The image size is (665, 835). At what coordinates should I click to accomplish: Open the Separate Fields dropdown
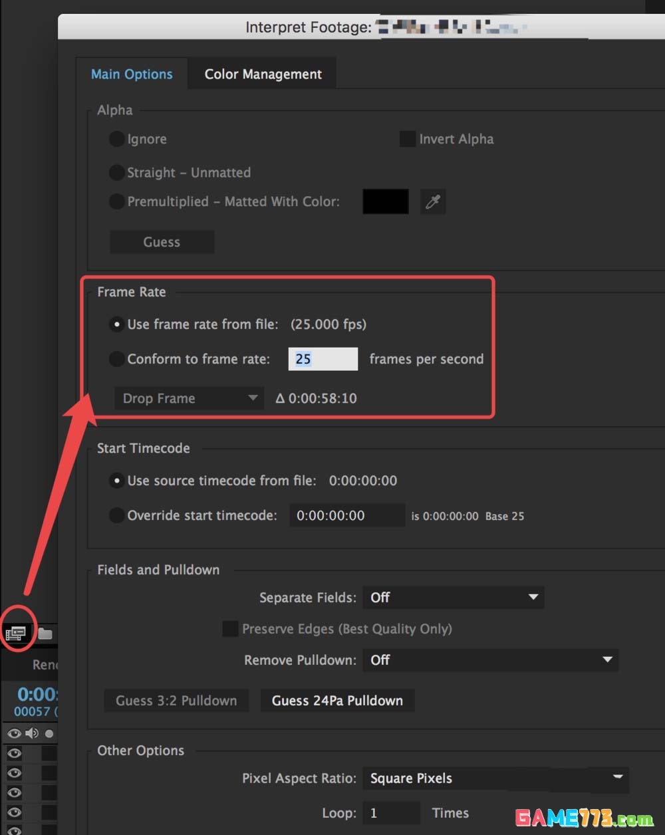point(453,598)
